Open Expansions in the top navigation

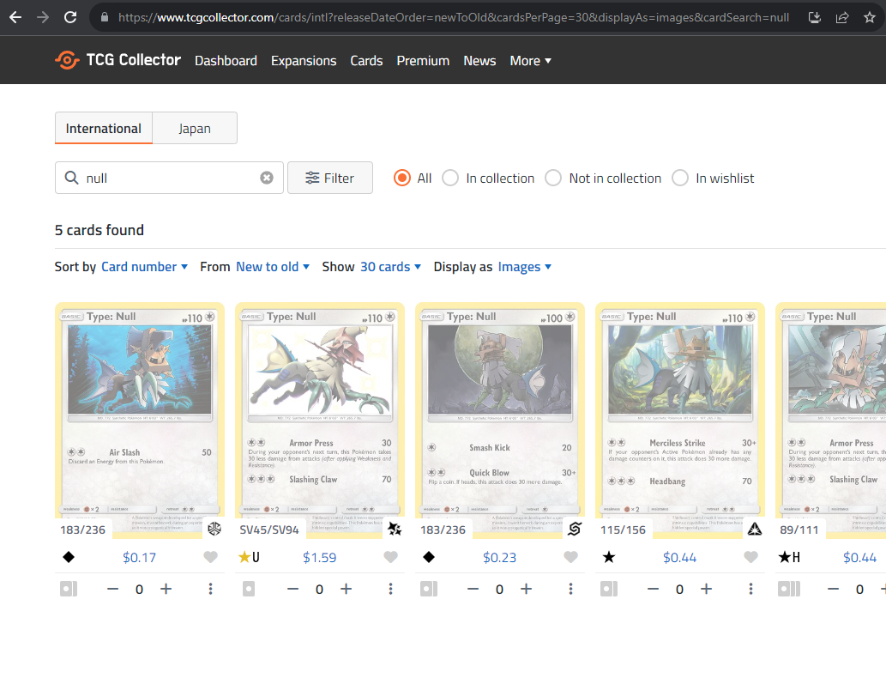[304, 61]
